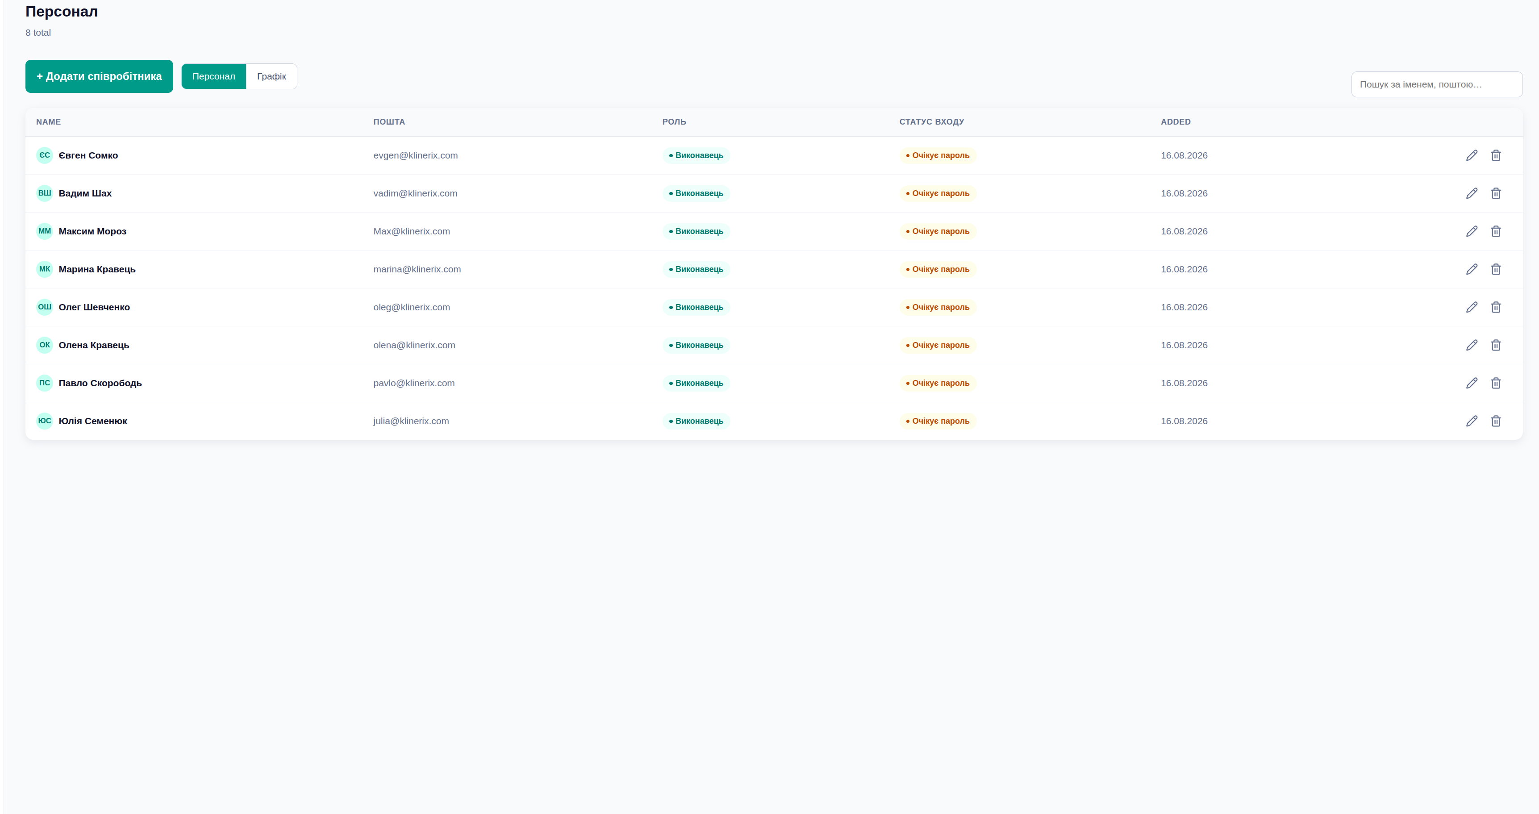Click the ПС avatar badge

tap(45, 383)
